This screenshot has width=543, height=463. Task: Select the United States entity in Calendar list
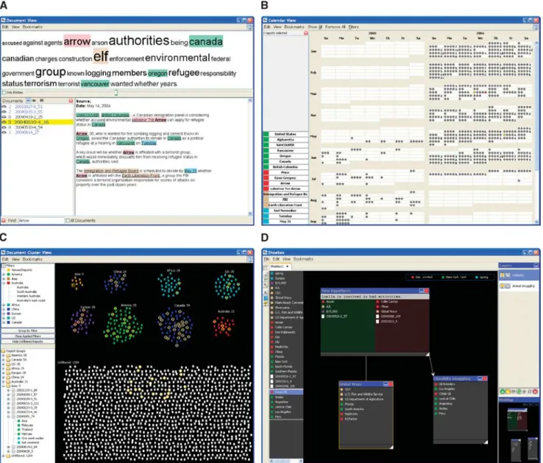pos(285,134)
